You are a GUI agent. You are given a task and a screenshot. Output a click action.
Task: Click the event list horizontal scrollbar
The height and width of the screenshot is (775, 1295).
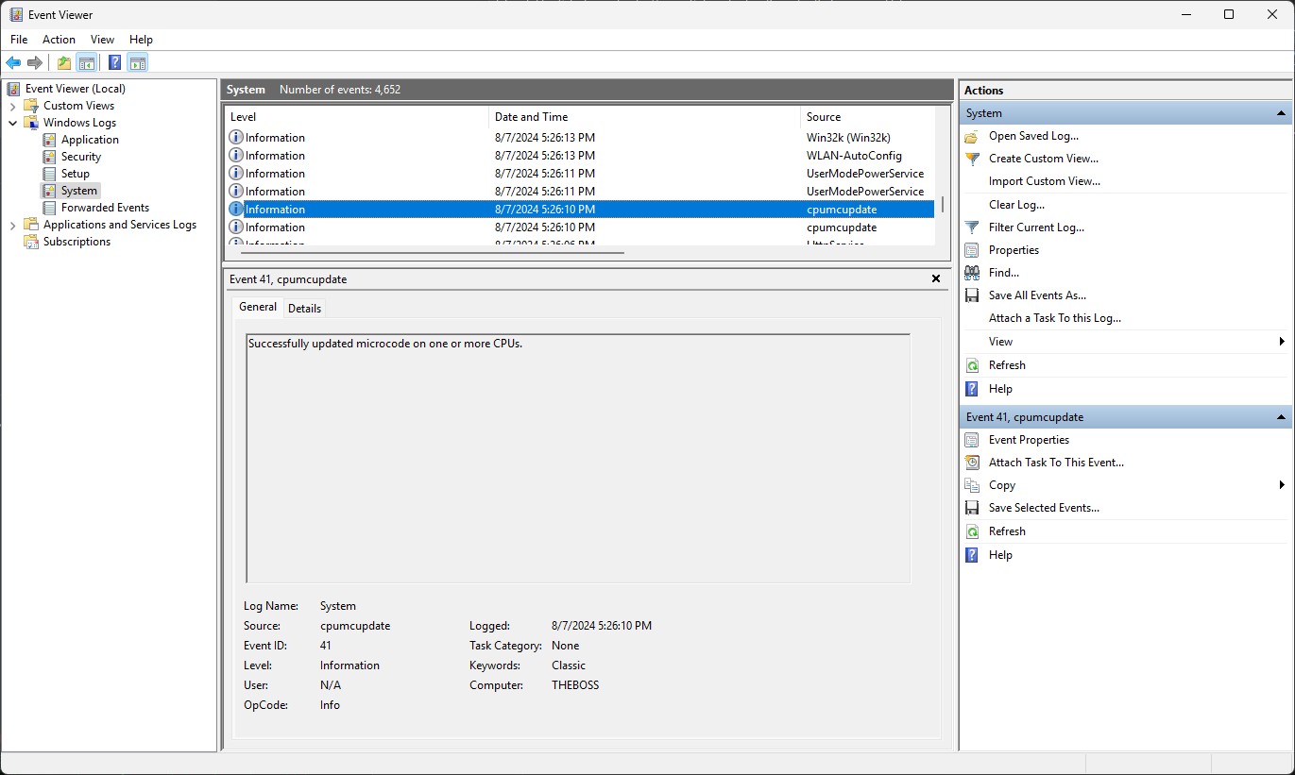tap(433, 252)
